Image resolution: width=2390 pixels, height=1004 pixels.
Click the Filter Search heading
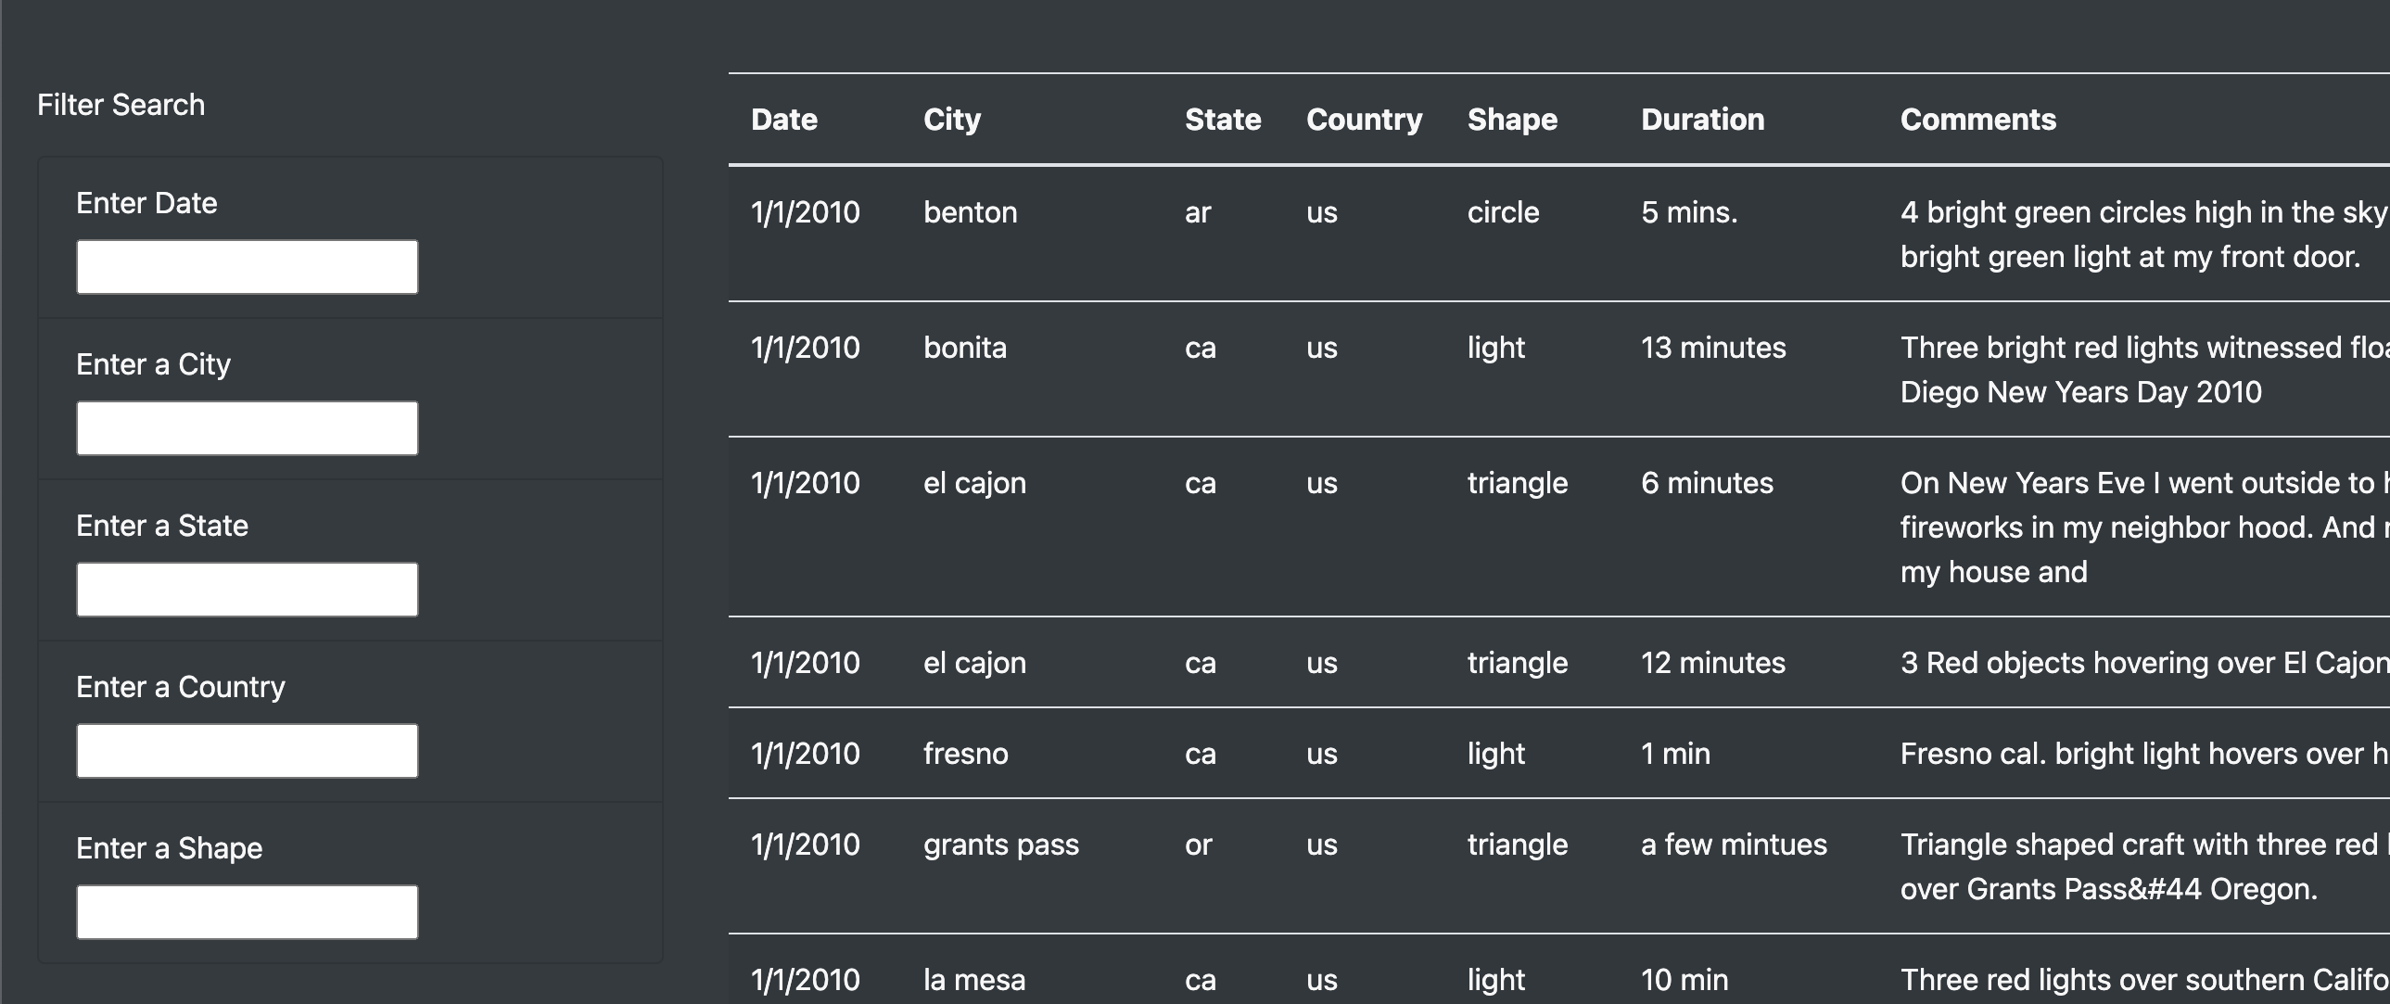click(x=121, y=104)
